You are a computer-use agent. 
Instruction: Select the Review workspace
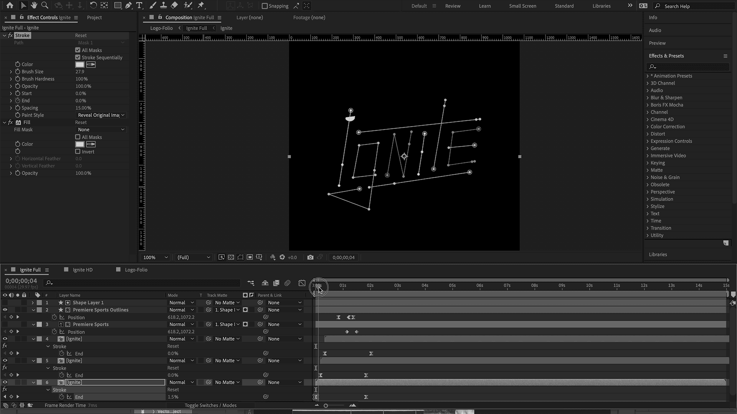(453, 6)
